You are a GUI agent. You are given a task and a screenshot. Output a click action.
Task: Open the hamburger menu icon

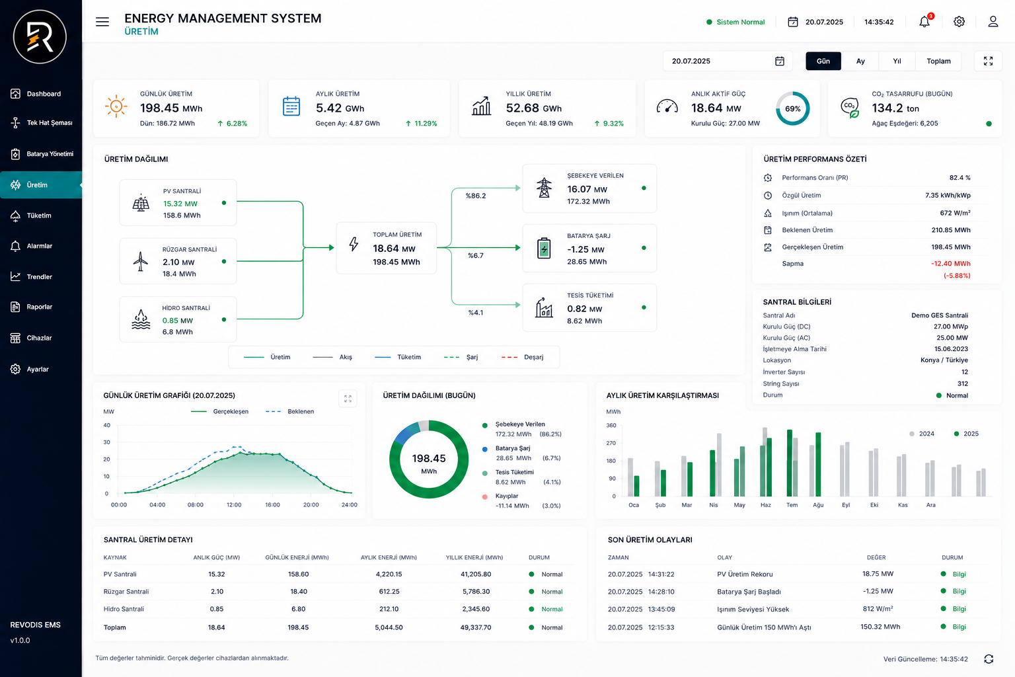pyautogui.click(x=102, y=22)
